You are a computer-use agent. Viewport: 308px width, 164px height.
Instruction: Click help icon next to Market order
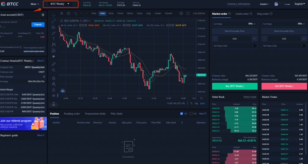tap(229, 14)
